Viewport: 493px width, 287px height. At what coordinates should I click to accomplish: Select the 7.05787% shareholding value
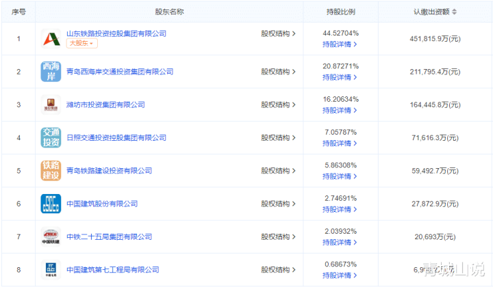click(x=340, y=132)
